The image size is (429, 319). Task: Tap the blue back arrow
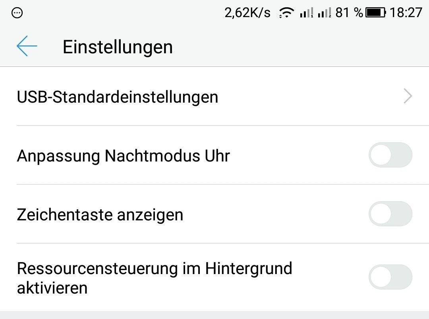(x=27, y=46)
